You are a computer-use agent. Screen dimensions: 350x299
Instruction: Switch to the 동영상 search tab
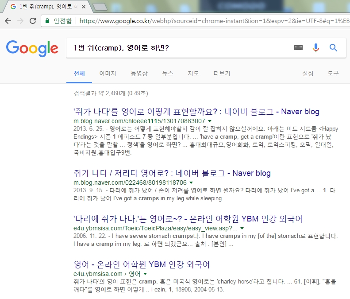[x=139, y=74]
